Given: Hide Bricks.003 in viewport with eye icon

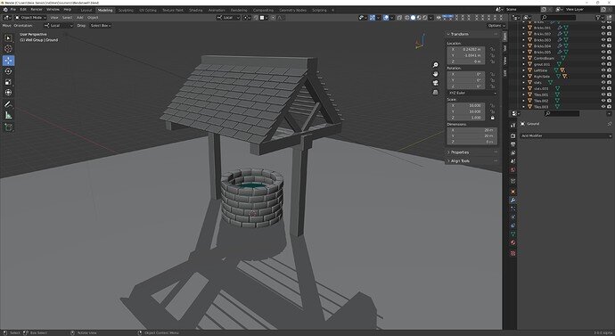Looking at the screenshot, I should point(603,40).
